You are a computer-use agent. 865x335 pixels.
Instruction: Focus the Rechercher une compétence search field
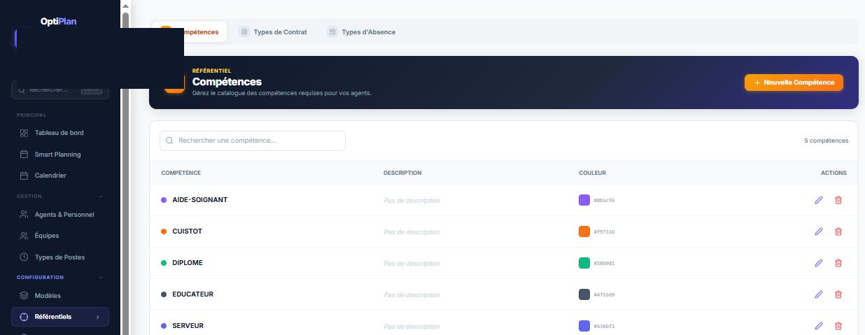tap(253, 141)
